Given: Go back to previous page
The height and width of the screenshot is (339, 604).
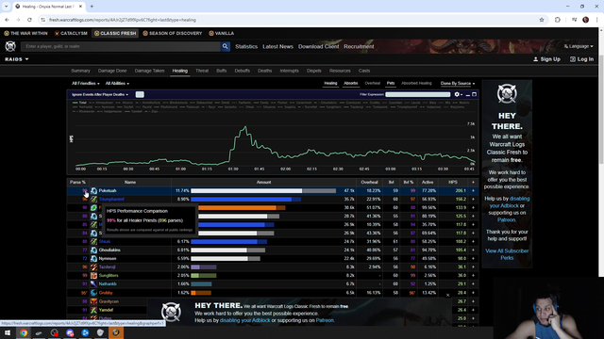Looking at the screenshot, I should (7, 20).
